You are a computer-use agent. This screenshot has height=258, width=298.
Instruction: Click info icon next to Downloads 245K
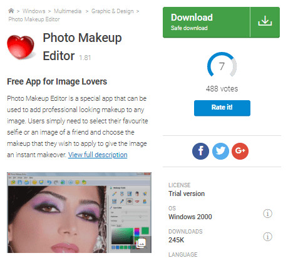click(x=267, y=237)
